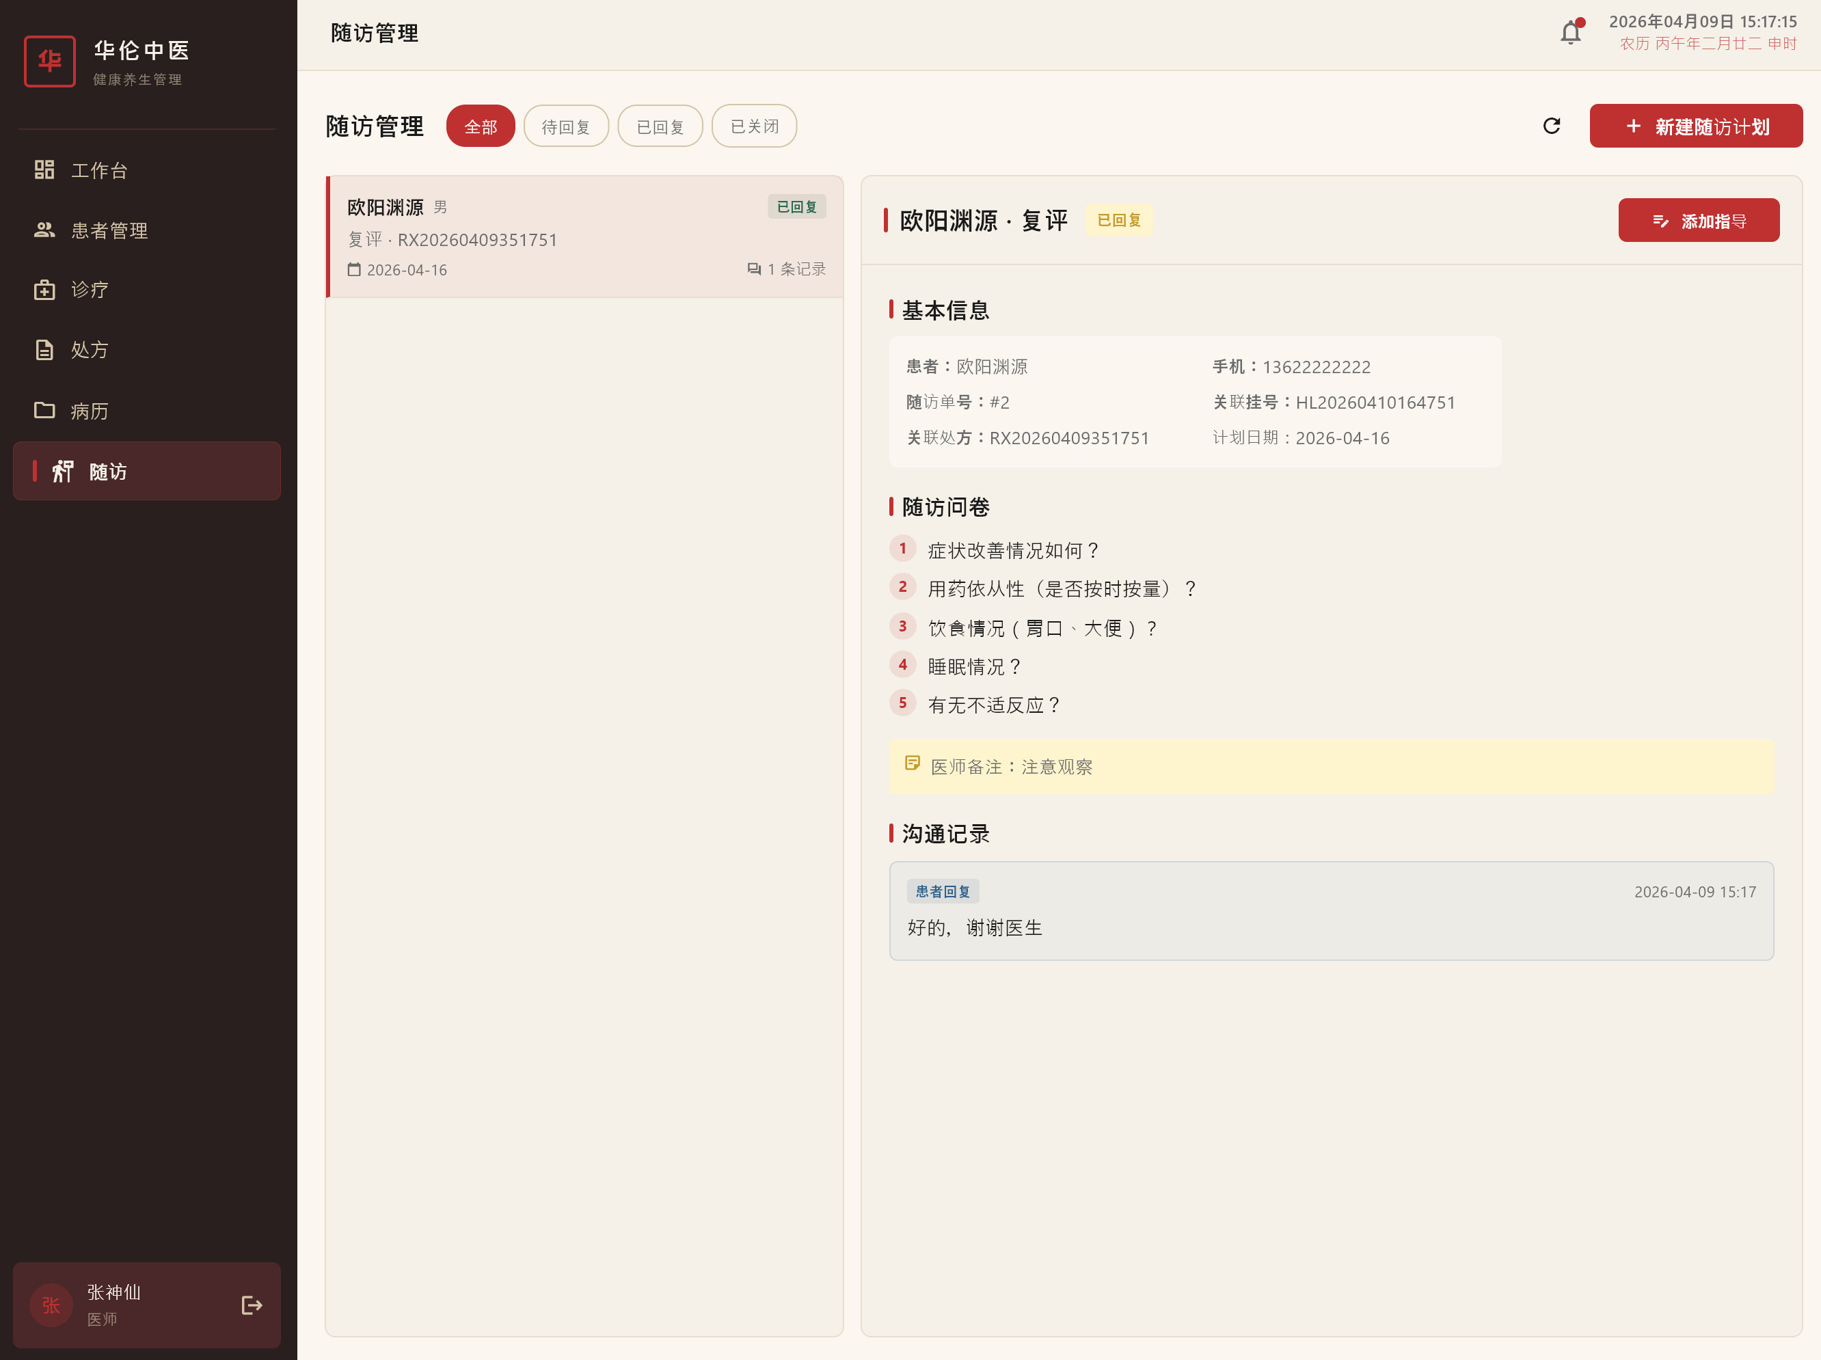Refresh the follow-up list
The image size is (1821, 1360).
click(x=1551, y=126)
